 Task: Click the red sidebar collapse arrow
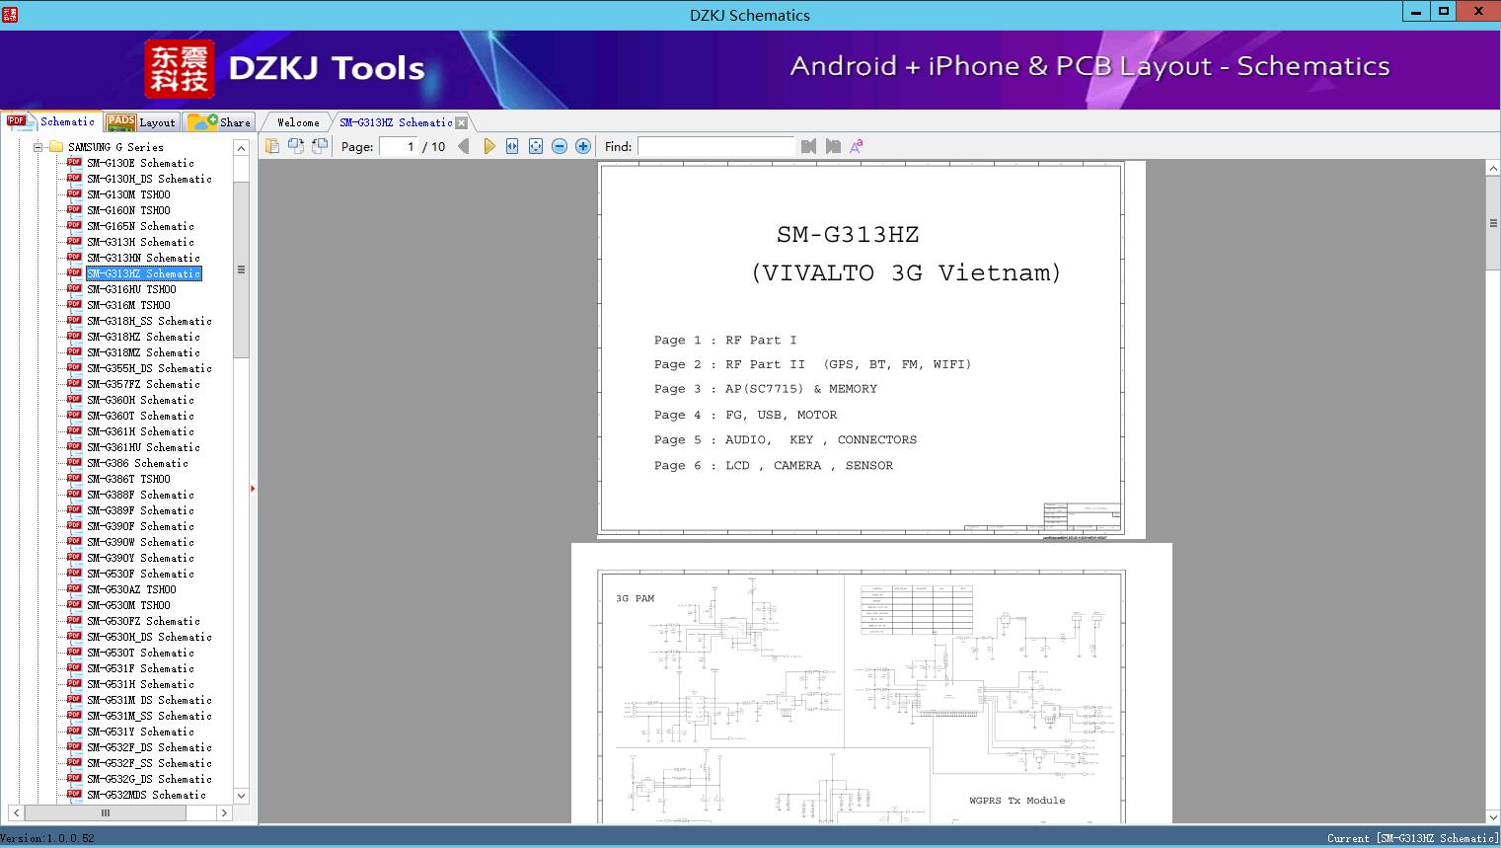(x=253, y=489)
